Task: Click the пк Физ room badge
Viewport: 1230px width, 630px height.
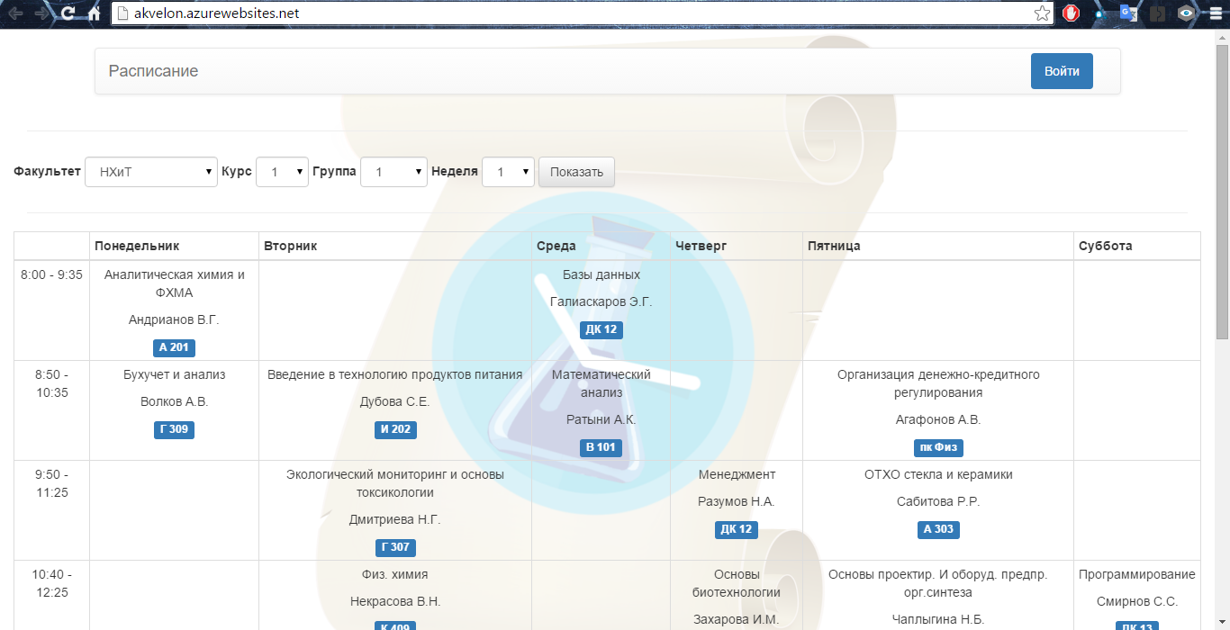Action: (938, 447)
